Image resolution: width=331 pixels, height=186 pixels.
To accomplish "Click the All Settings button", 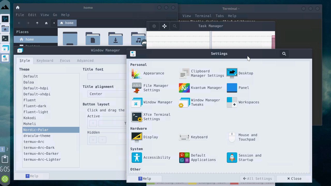I will [x=257, y=178].
